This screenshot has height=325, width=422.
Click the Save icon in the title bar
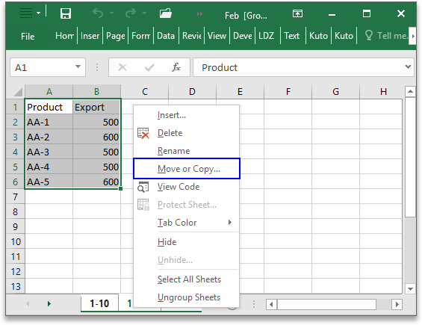(66, 13)
